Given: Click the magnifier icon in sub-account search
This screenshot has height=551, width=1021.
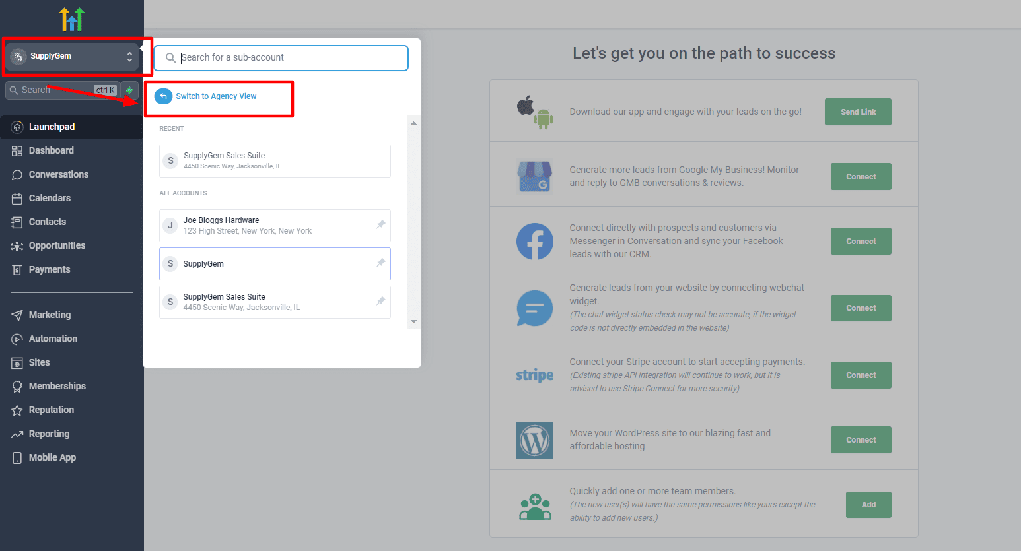Looking at the screenshot, I should (x=170, y=58).
